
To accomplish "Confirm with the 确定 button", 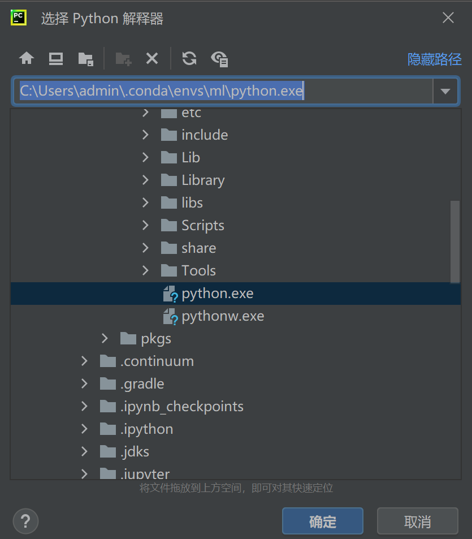I will (323, 521).
